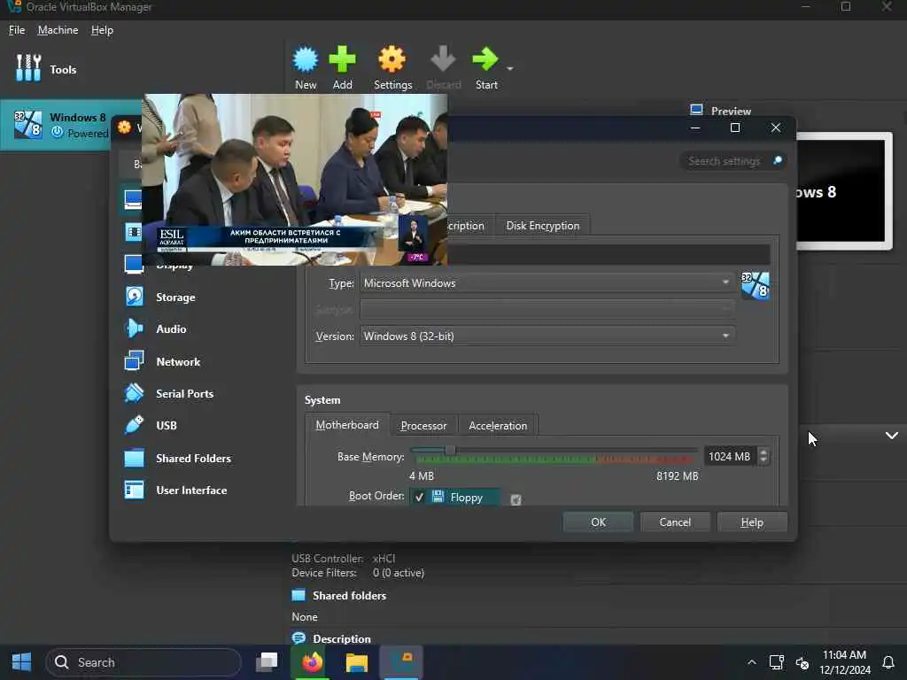Select the Tools icon in VirtualBox Manager
The height and width of the screenshot is (680, 907).
[28, 68]
